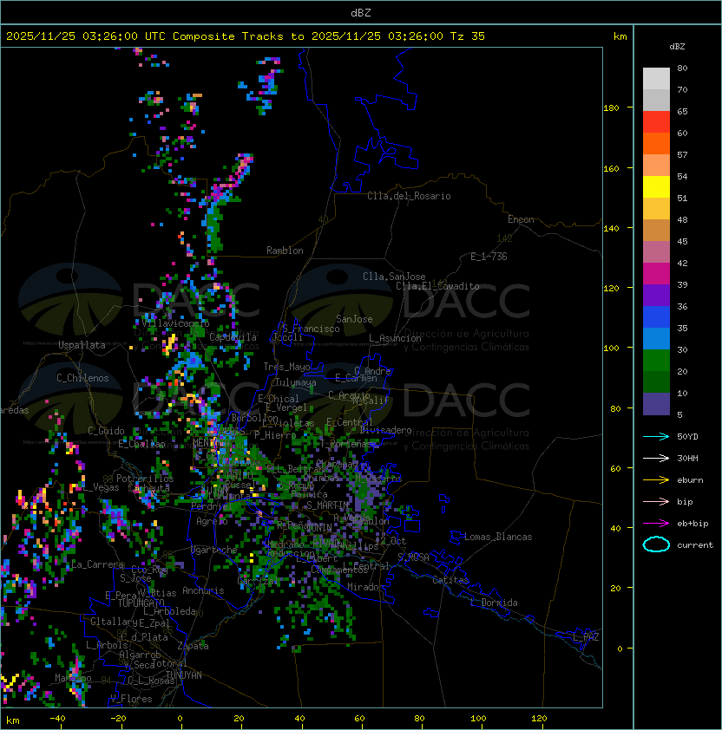
Task: Click the 'Villavicencio' map label
Action: pos(175,323)
